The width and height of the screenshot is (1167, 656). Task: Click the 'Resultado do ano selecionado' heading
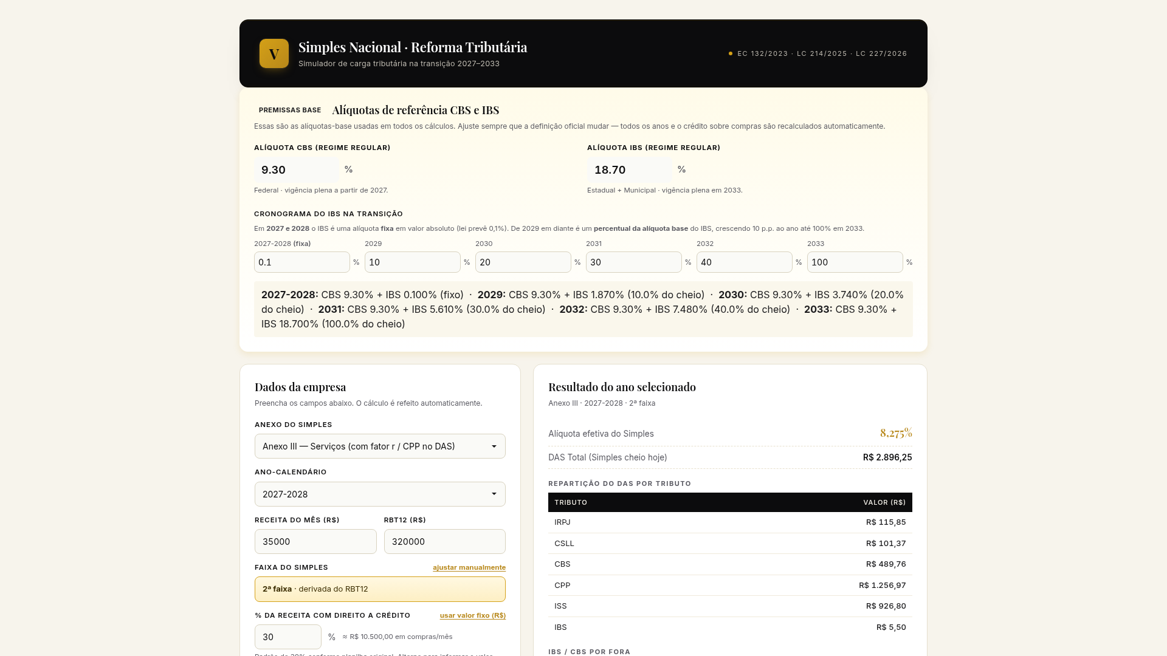pos(622,387)
